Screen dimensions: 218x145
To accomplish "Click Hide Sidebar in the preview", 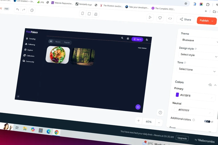I will coord(142,48).
